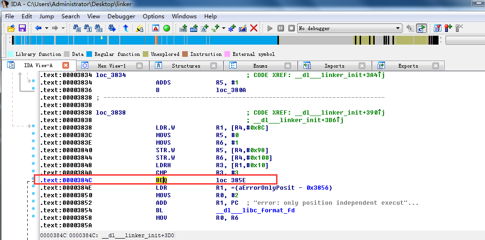Close the Imports tab
Viewport: 485px width, 240px height.
coord(362,66)
